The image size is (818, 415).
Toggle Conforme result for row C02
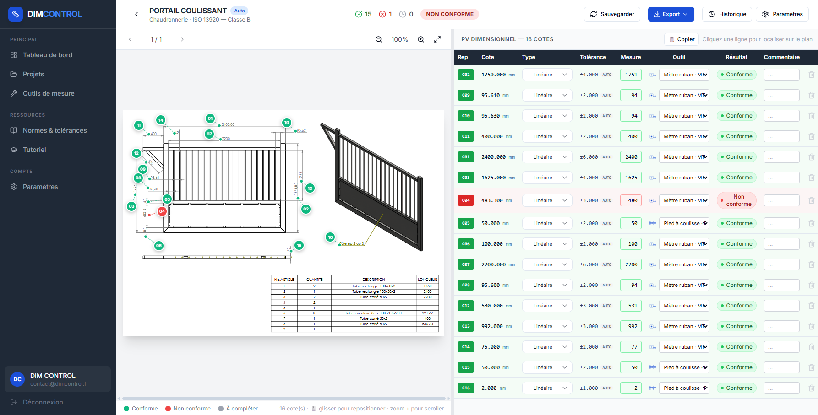coord(736,75)
